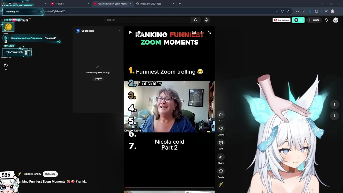Open a new browser tab

click(x=180, y=3)
